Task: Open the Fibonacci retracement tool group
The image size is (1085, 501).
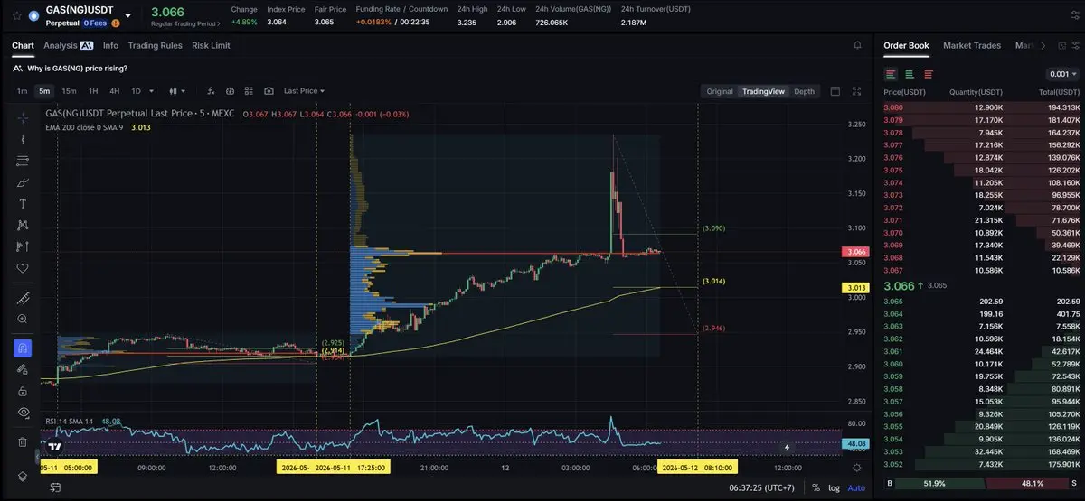Action: click(23, 161)
